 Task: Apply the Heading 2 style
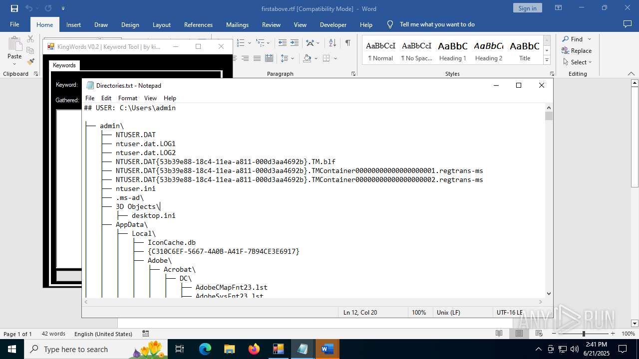point(489,51)
